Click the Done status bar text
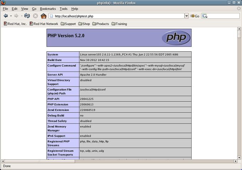 click(x=7, y=166)
